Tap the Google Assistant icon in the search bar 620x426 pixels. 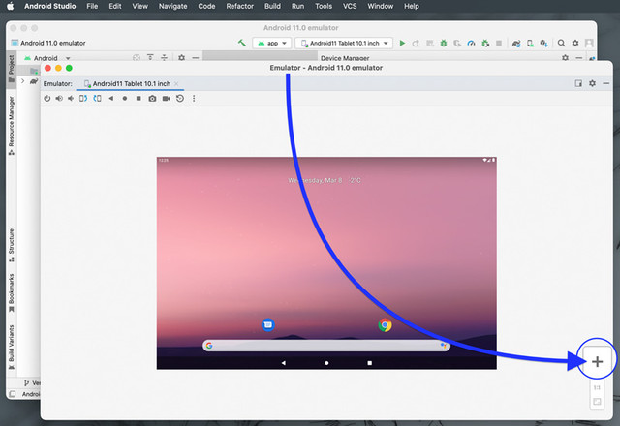pos(443,346)
